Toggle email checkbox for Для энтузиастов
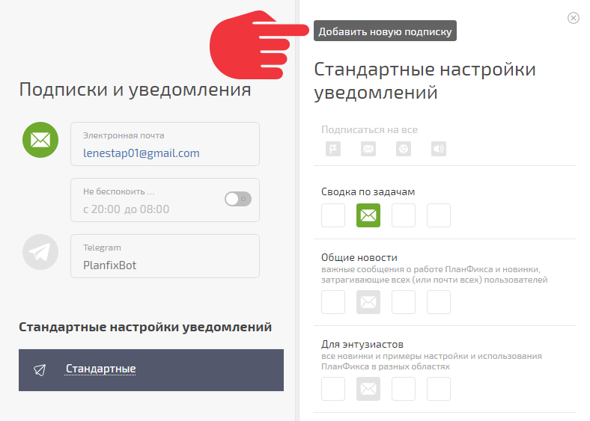 (x=368, y=389)
